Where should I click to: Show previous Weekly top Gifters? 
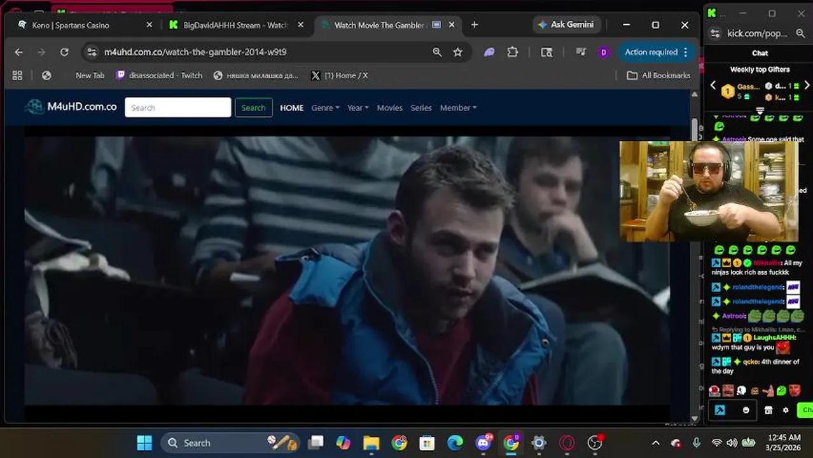pos(713,85)
